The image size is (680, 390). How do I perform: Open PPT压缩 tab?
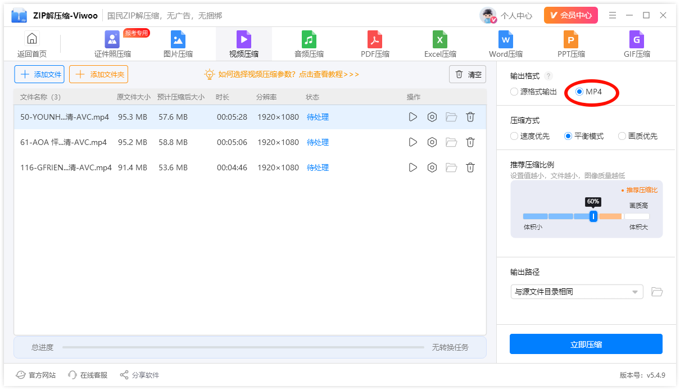(x=571, y=44)
